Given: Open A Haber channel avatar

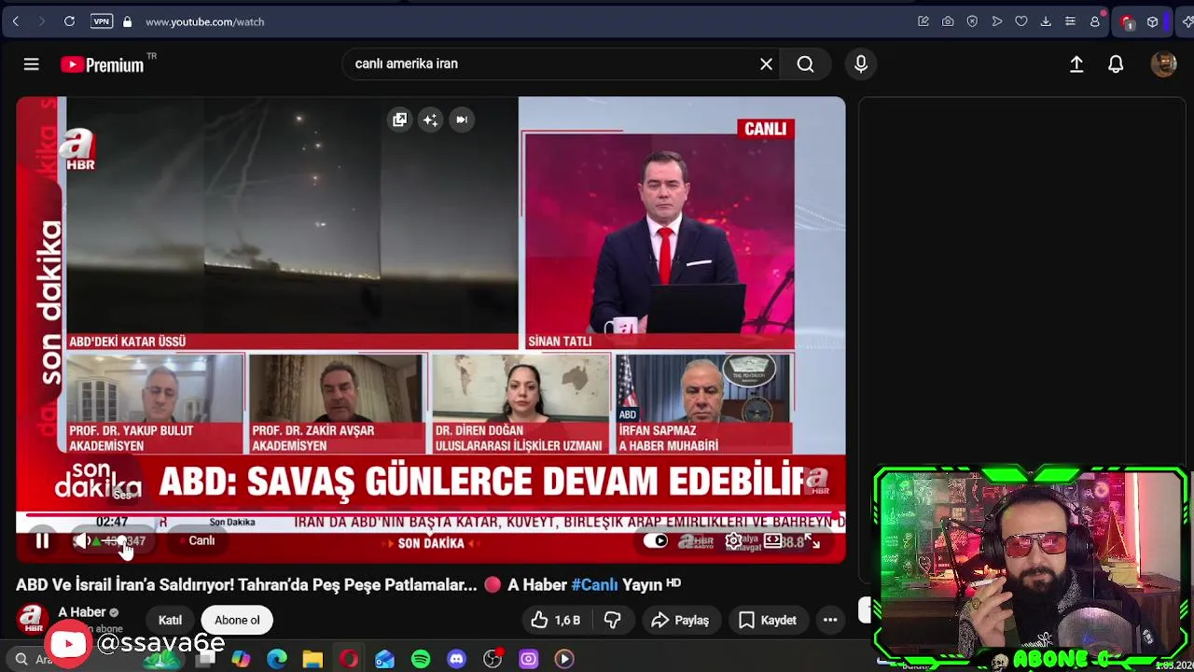Looking at the screenshot, I should (x=32, y=619).
